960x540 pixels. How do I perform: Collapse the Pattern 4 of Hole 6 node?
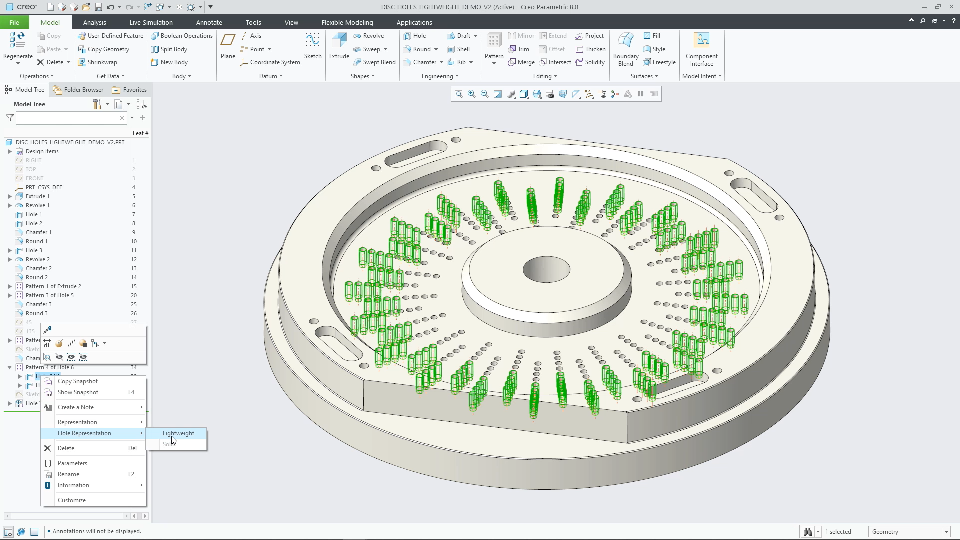(10, 367)
